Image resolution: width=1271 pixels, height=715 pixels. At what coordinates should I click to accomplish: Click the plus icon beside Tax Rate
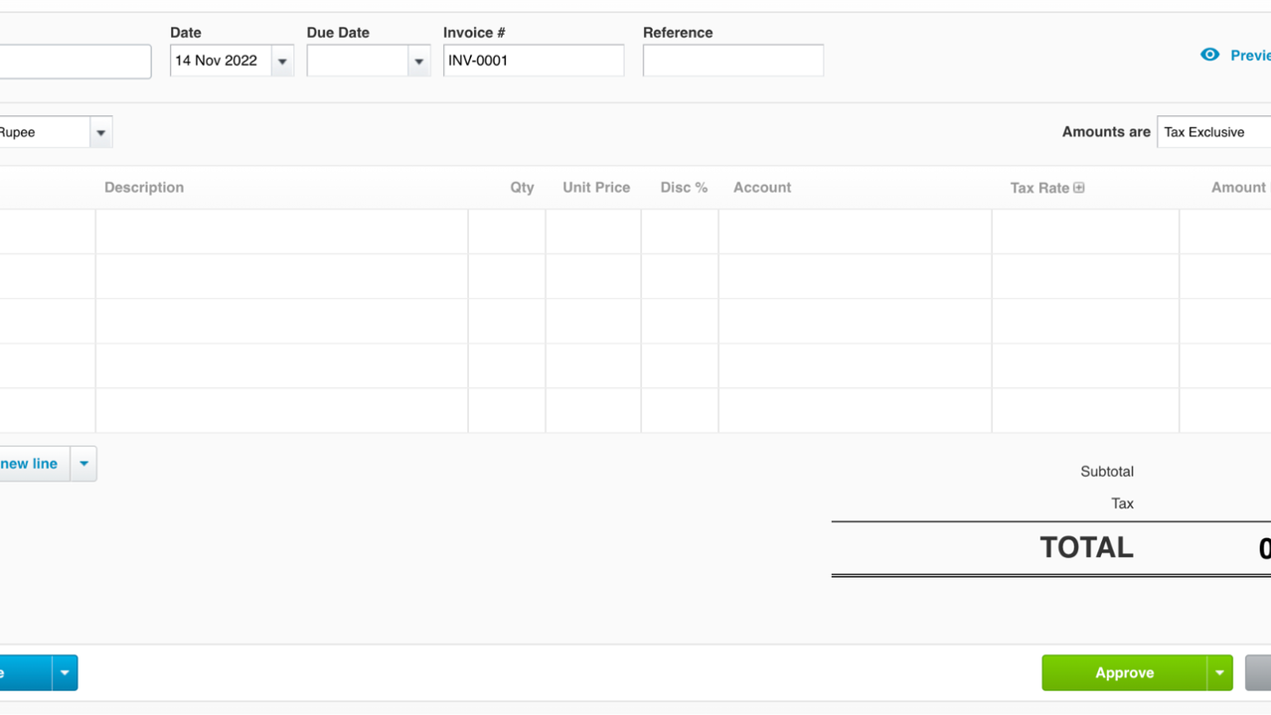pyautogui.click(x=1079, y=188)
